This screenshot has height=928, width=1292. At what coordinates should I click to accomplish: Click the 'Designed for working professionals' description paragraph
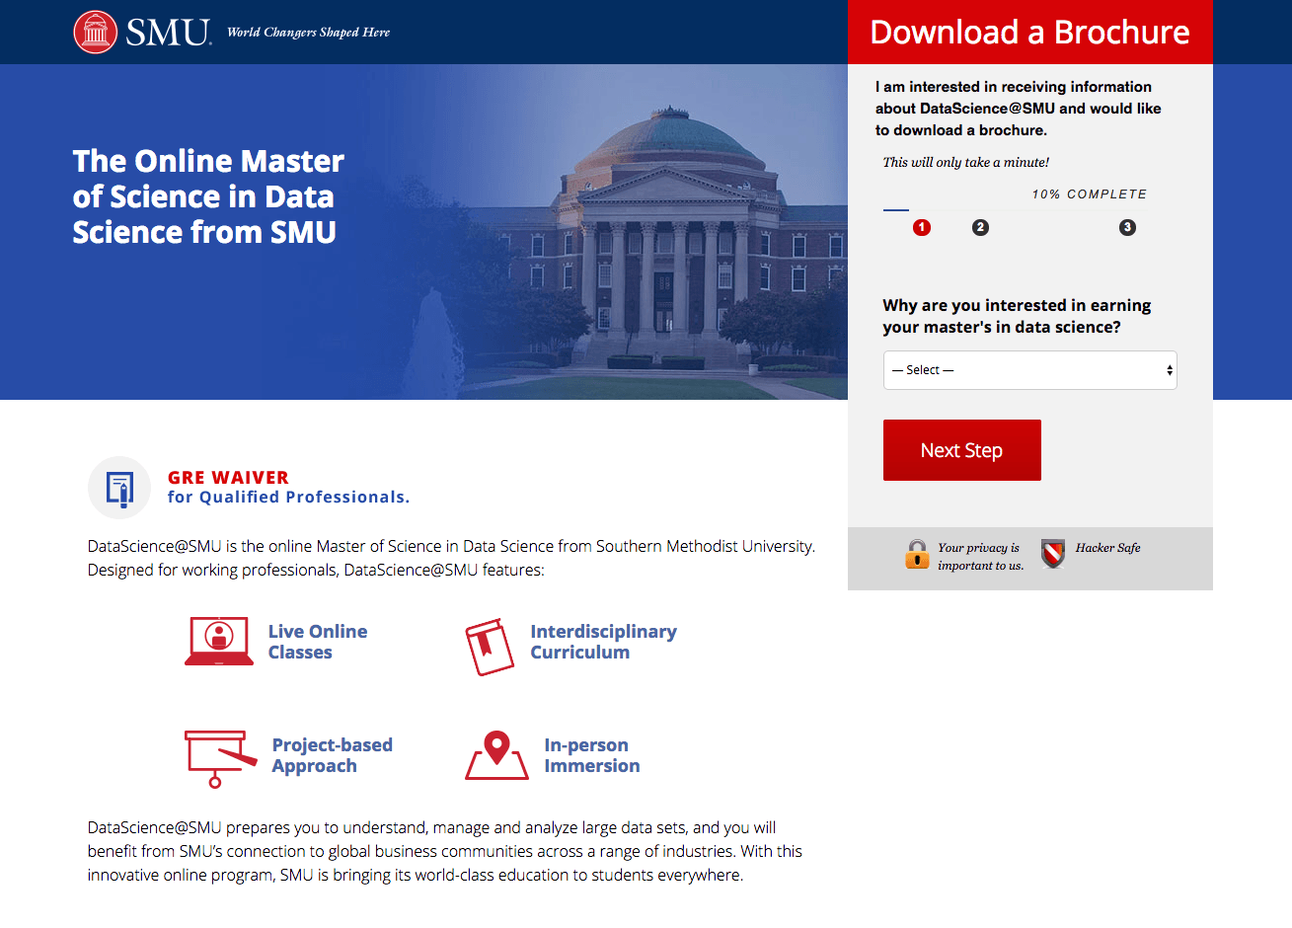click(x=451, y=558)
